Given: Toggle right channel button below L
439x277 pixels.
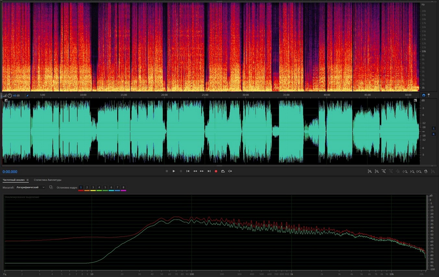Looking at the screenshot, I should point(433,134).
